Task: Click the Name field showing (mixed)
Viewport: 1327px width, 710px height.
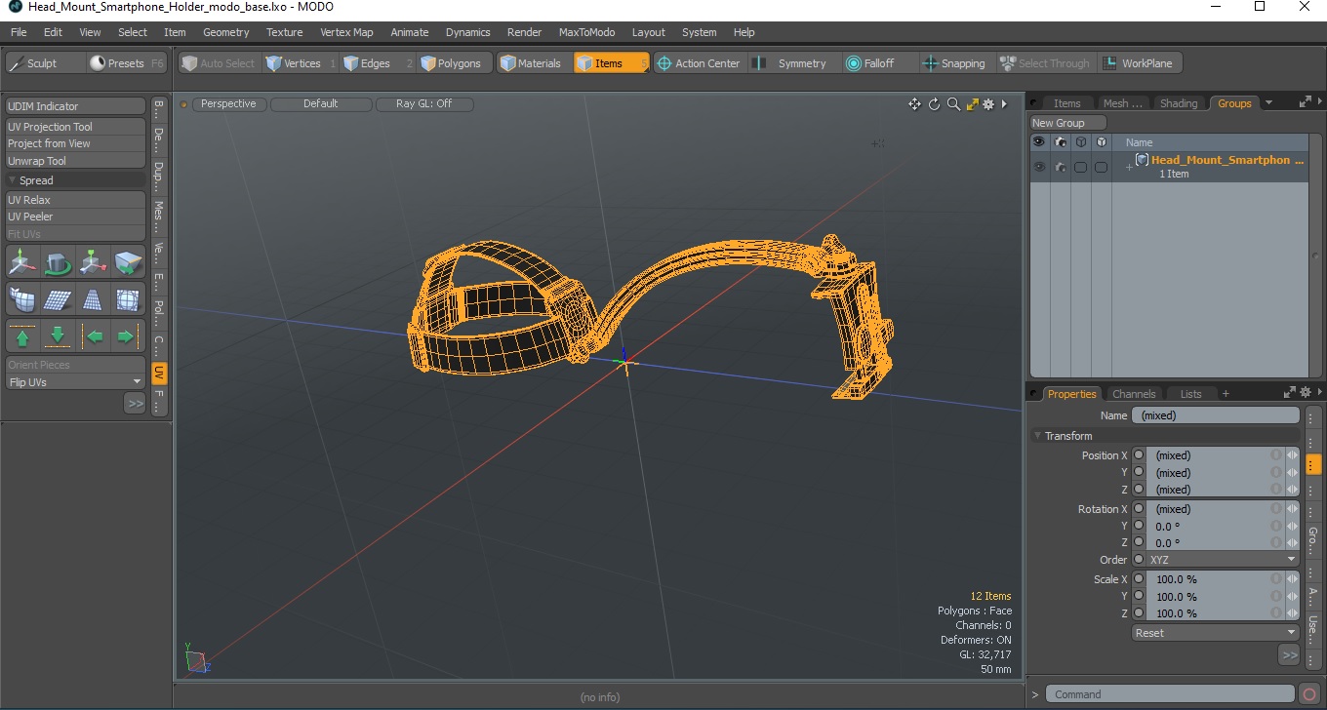Action: (1216, 415)
